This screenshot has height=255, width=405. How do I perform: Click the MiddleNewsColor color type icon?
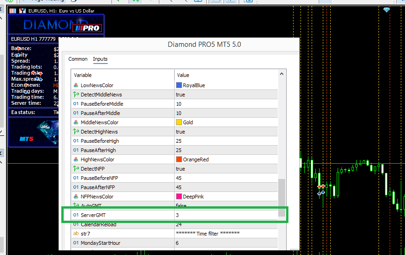76,122
